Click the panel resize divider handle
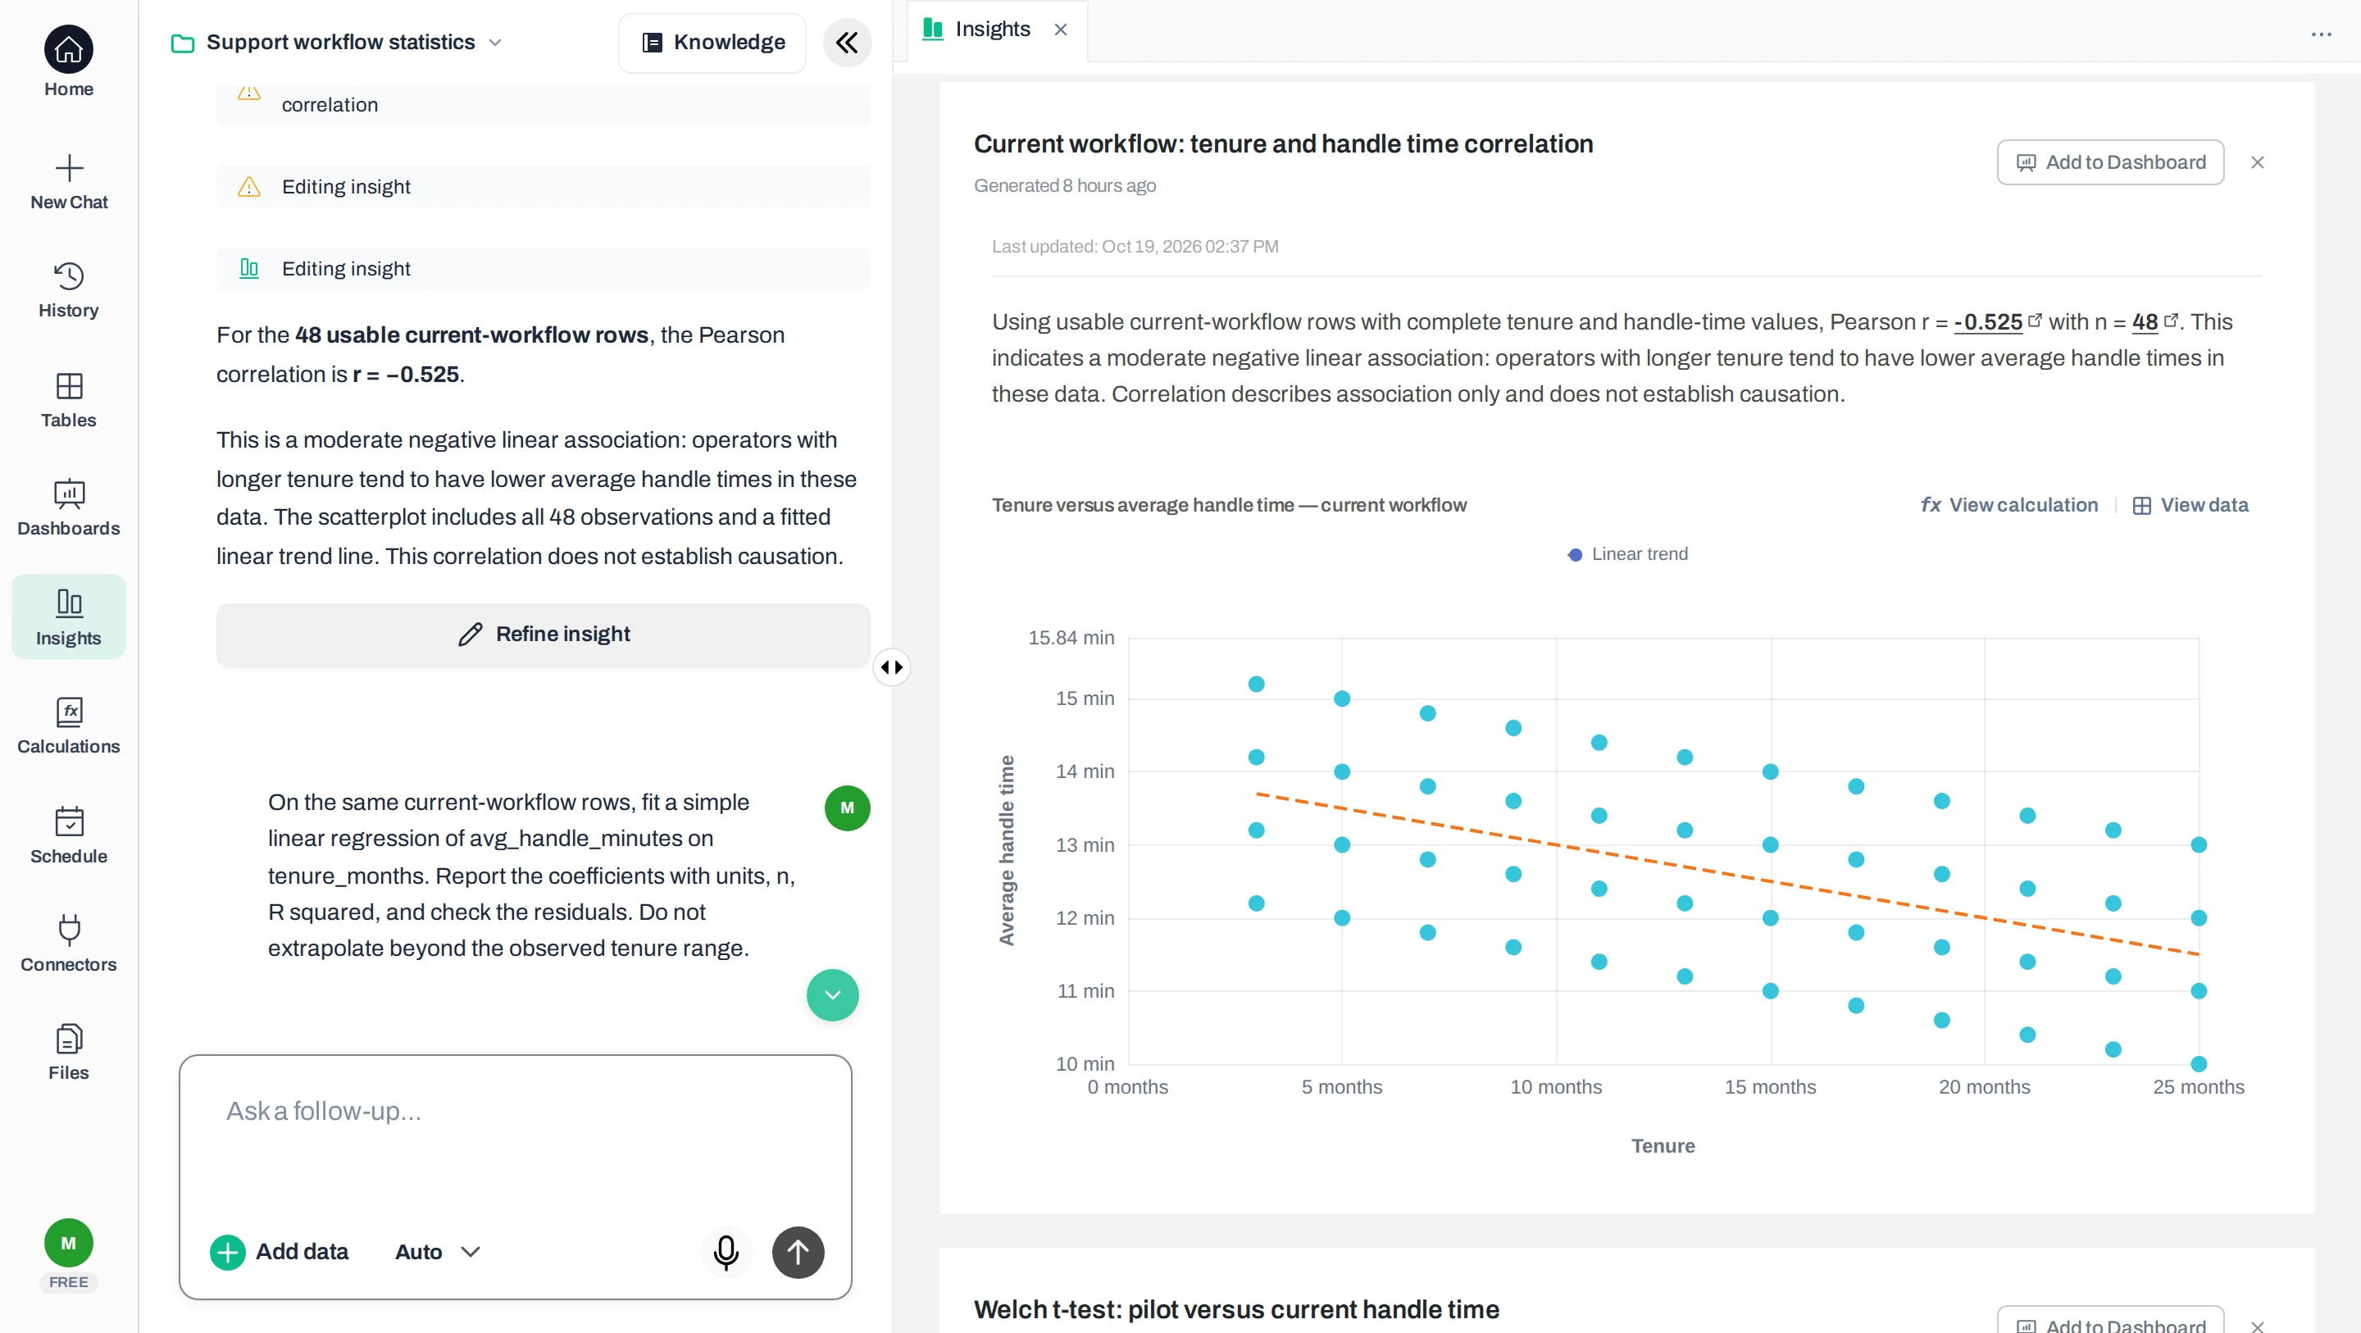The image size is (2361, 1333). click(x=892, y=666)
